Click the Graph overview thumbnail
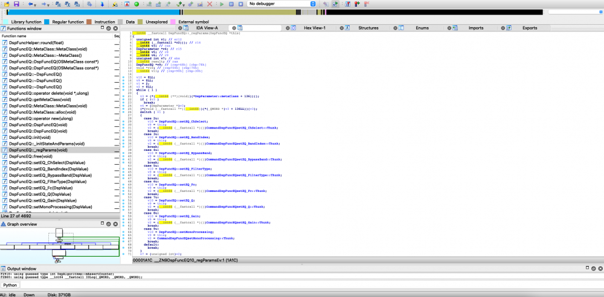Viewport: 604px width, 297px height. [x=60, y=244]
